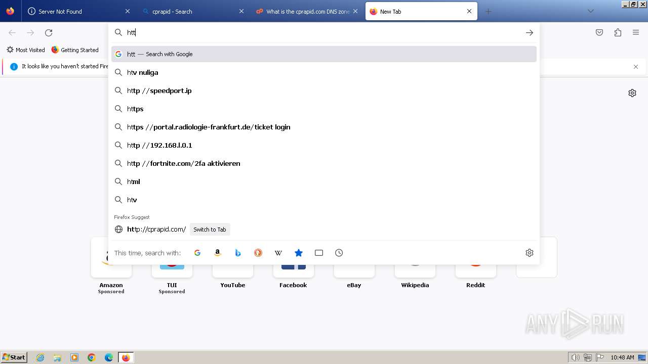The image size is (648, 364).
Task: Search in History clock icon
Action: point(339,253)
